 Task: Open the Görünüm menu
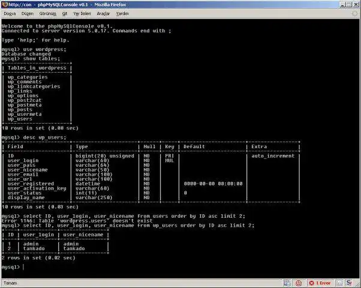[x=47, y=14]
